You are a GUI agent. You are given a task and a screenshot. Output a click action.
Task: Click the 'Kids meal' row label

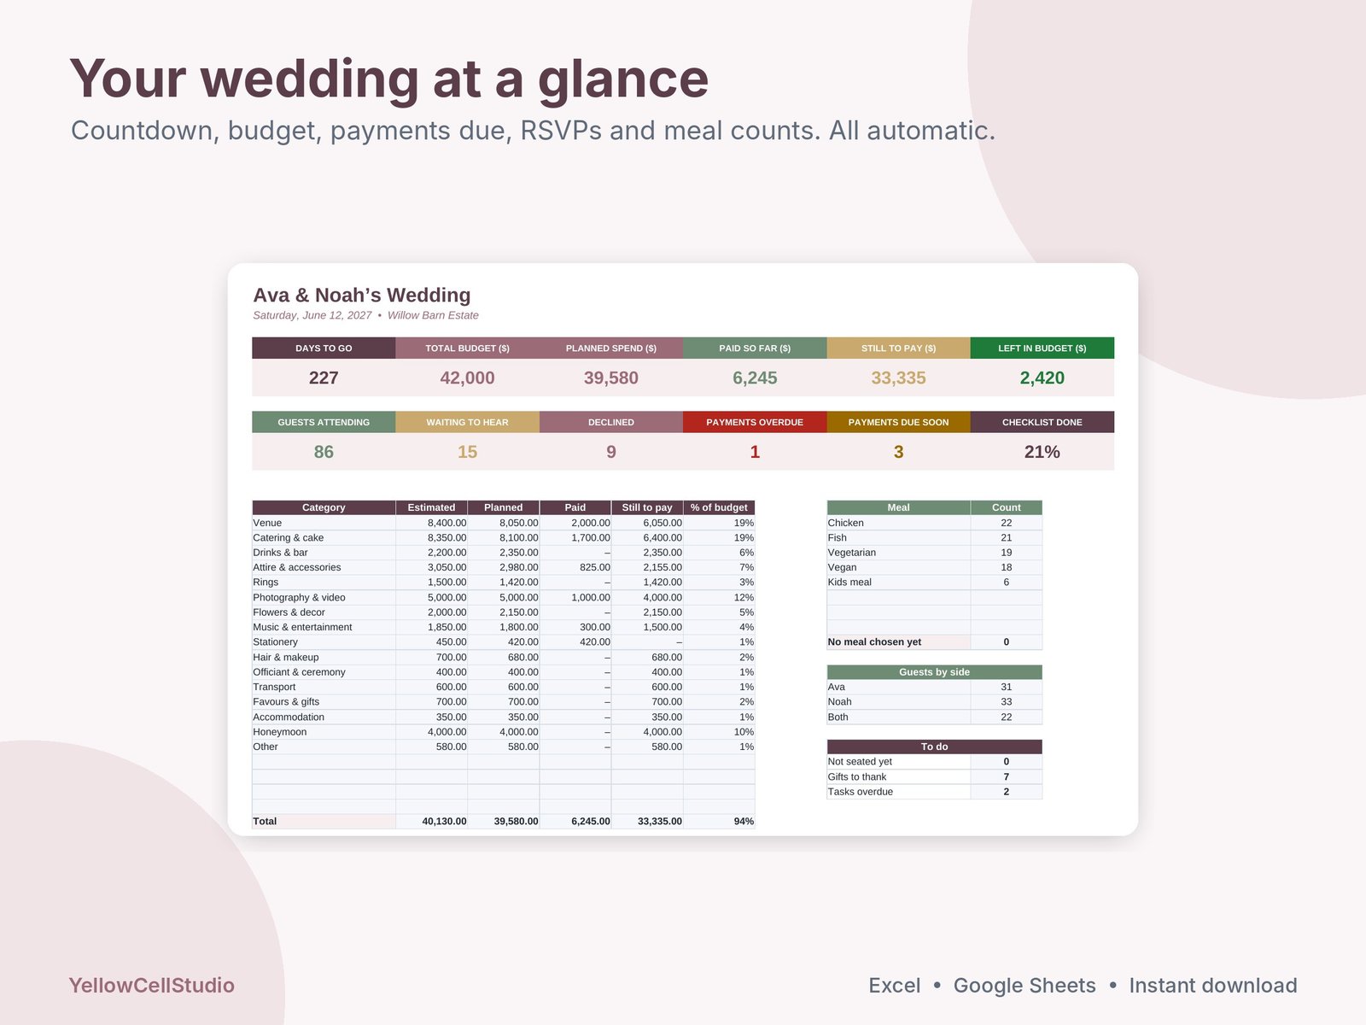(849, 583)
